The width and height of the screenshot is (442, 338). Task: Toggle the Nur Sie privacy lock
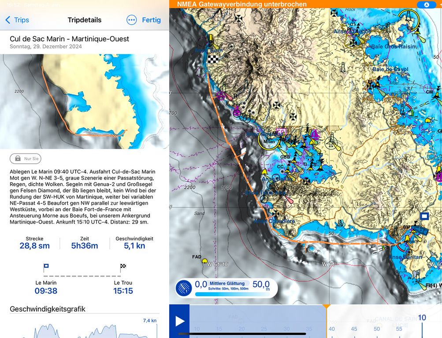(26, 158)
